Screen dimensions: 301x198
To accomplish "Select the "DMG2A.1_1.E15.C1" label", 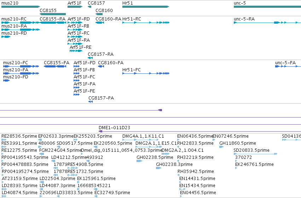I will (x=156, y=143).
